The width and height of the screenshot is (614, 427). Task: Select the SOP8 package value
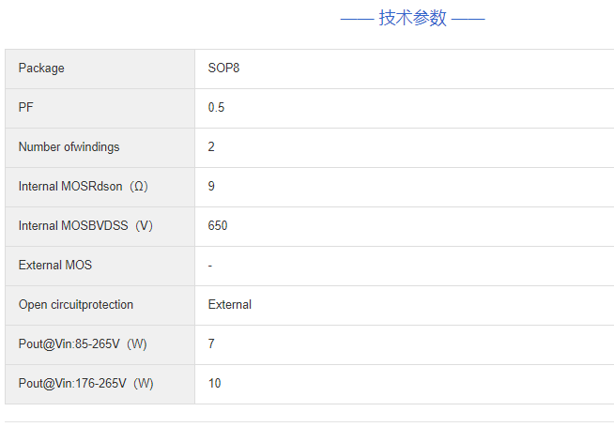point(223,69)
